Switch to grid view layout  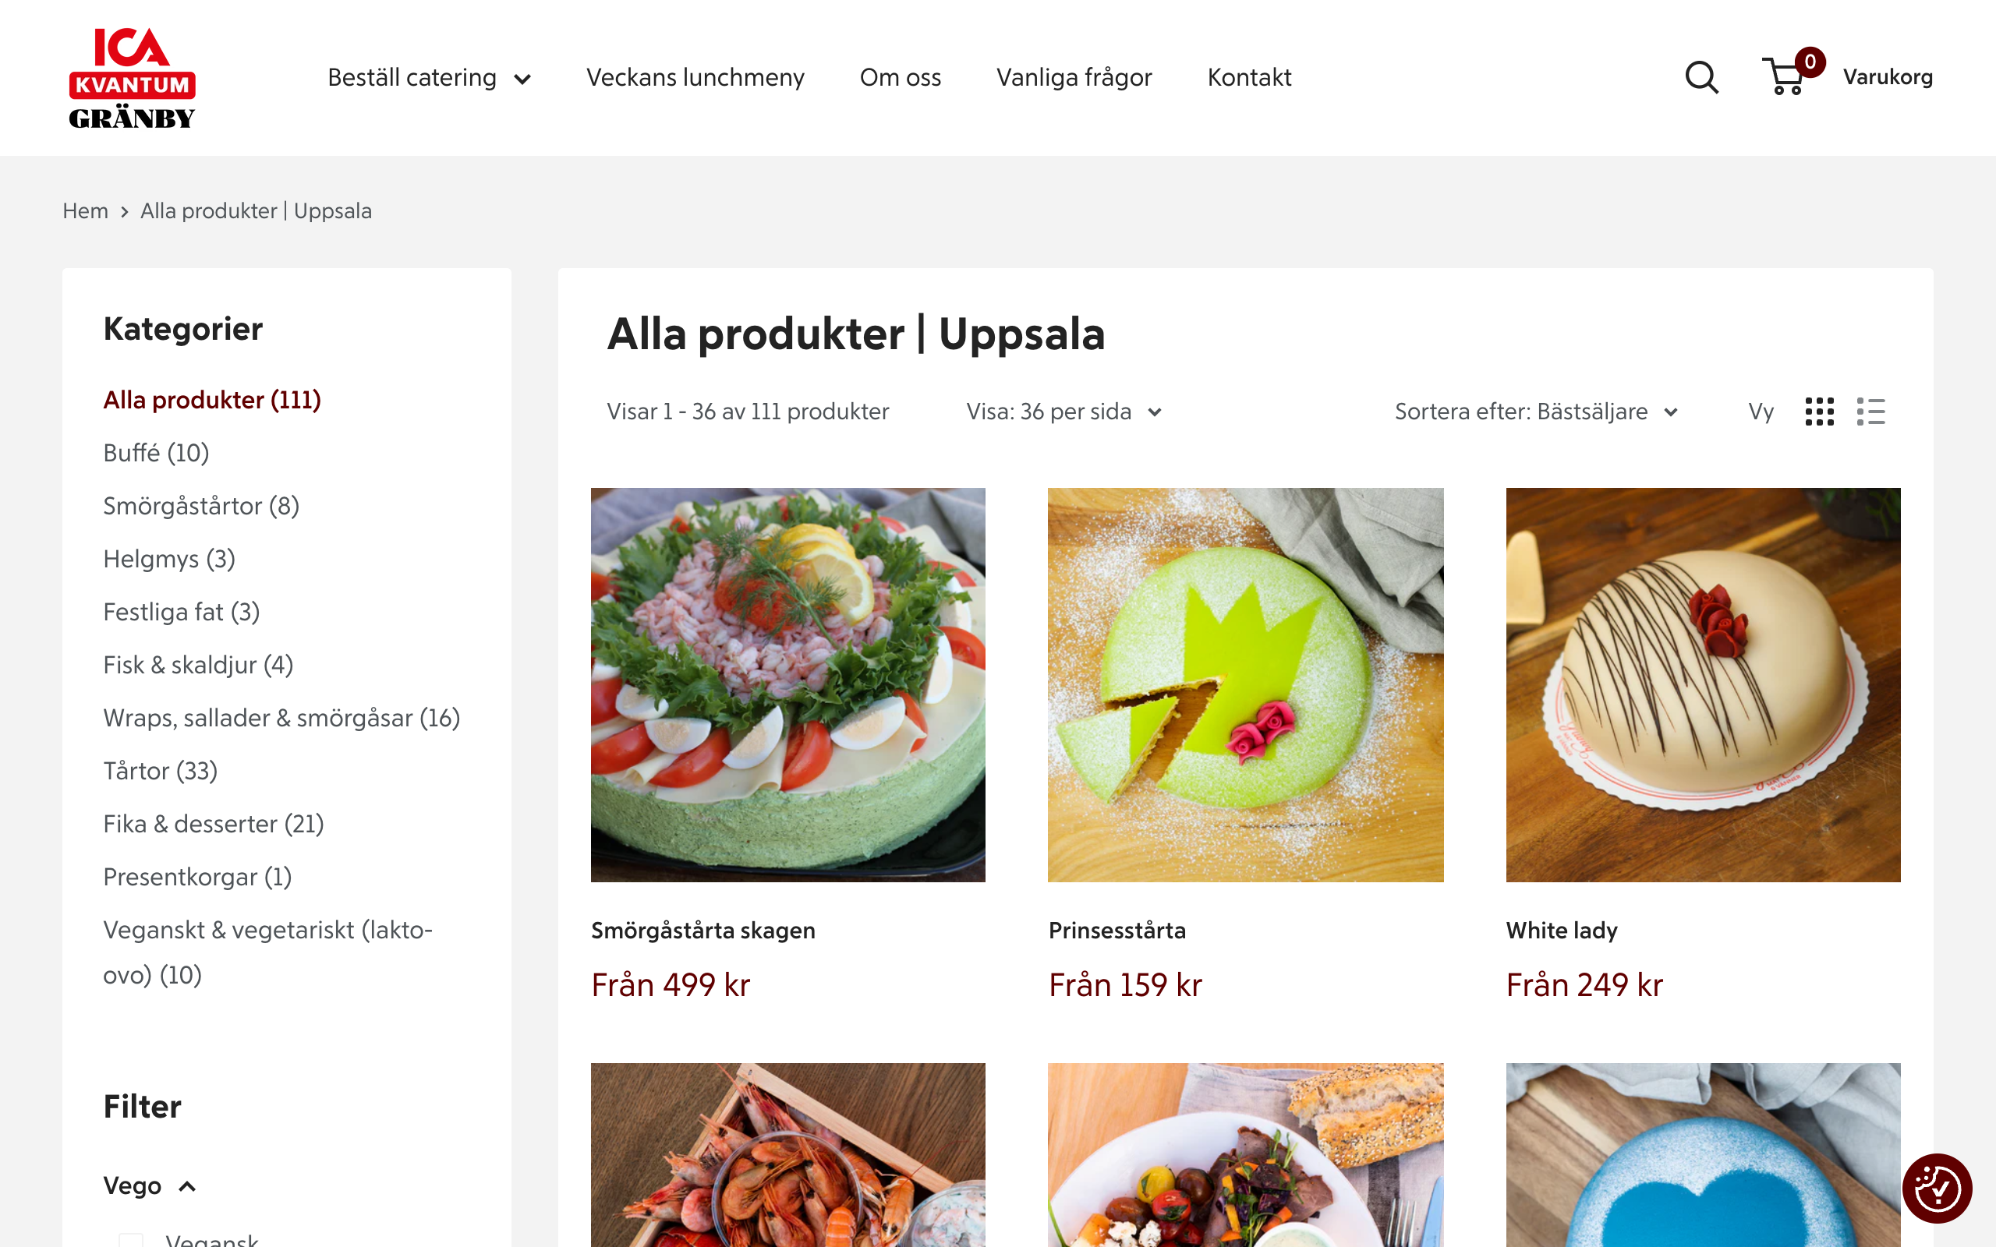pyautogui.click(x=1820, y=411)
